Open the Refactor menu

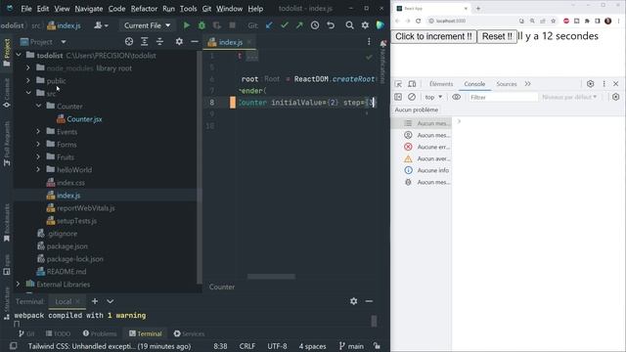coord(144,9)
